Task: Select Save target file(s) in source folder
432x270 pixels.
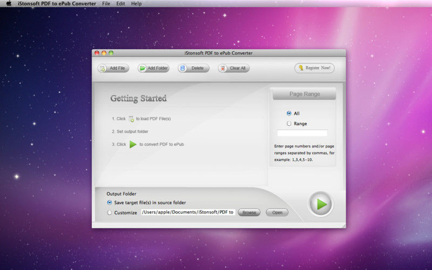Action: pyautogui.click(x=110, y=202)
